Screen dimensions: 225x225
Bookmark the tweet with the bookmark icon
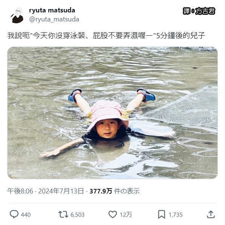coord(161,214)
